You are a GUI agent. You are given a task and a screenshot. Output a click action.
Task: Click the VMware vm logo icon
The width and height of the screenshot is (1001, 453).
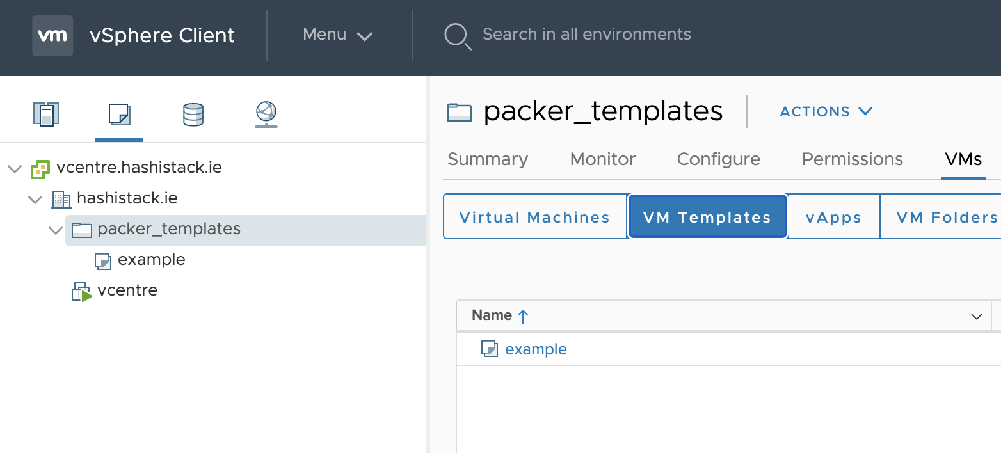click(x=52, y=36)
